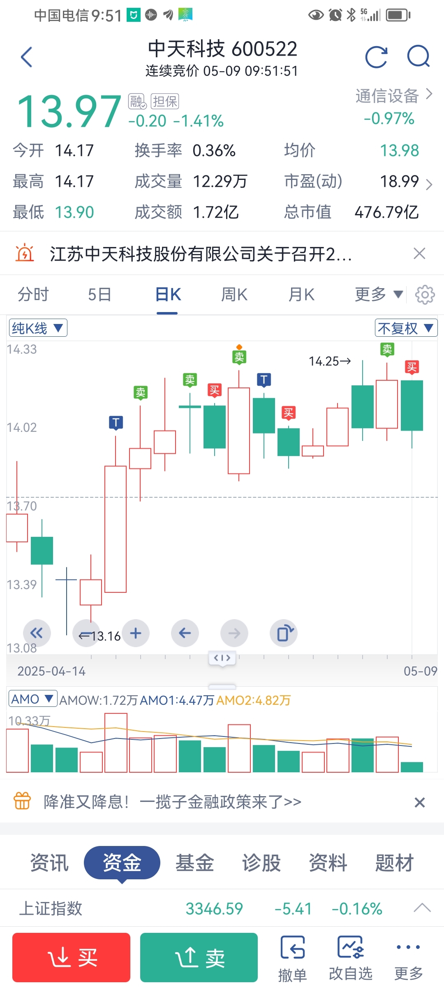Collapse the 上证指数 index bar chevron
Screen dimensions: 444x988
coord(422,908)
